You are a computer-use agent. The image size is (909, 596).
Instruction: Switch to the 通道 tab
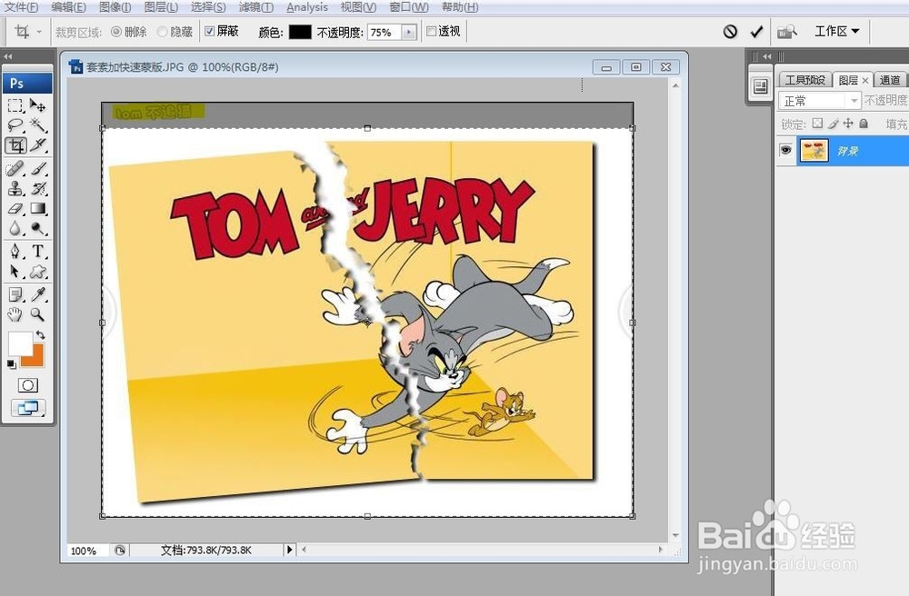pyautogui.click(x=890, y=80)
